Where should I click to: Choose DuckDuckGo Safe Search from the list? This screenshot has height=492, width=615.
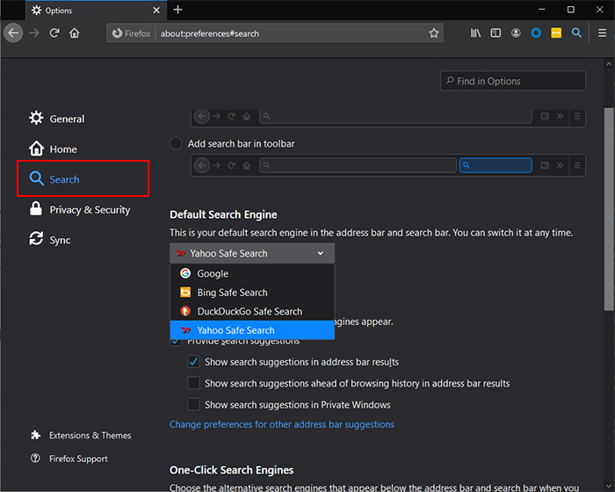(x=252, y=311)
